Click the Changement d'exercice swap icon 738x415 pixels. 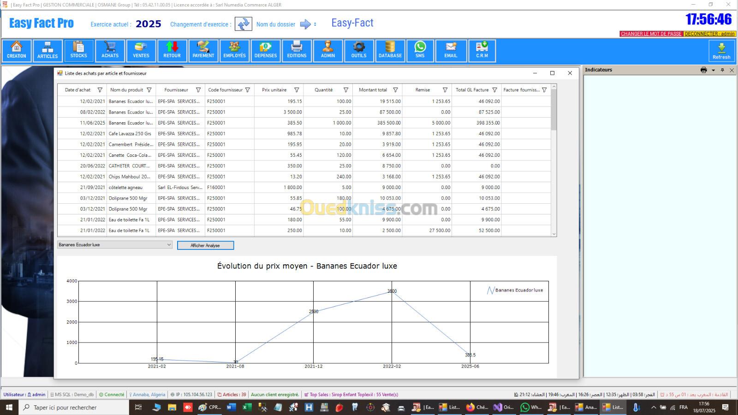(x=243, y=24)
